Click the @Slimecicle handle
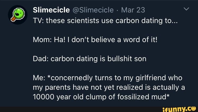Screen dimensions: 198x112 [92, 10]
